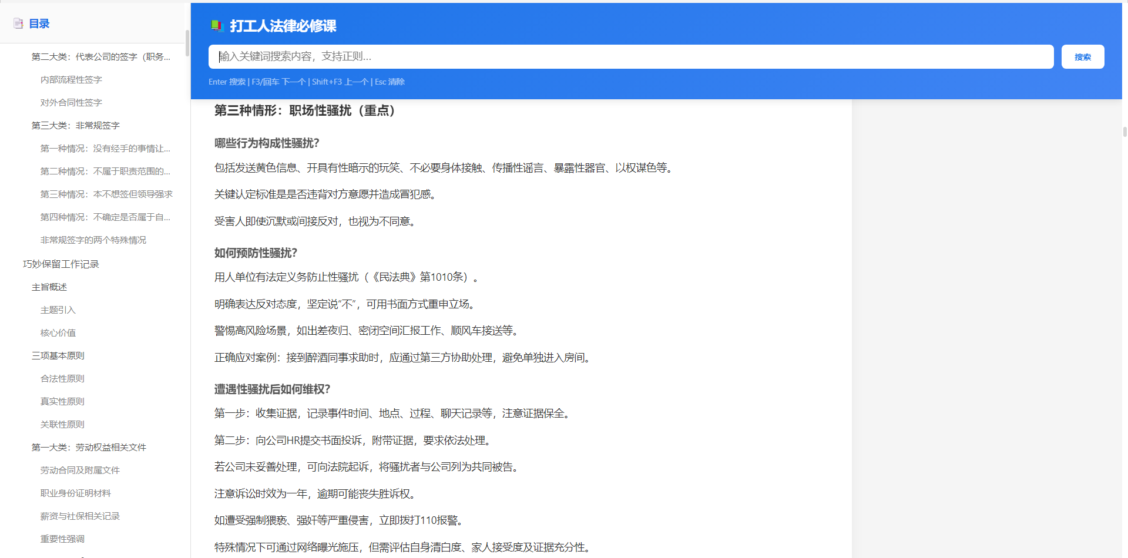Image resolution: width=1128 pixels, height=558 pixels.
Task: Jump to 三项基本原则 section
Action: [58, 356]
